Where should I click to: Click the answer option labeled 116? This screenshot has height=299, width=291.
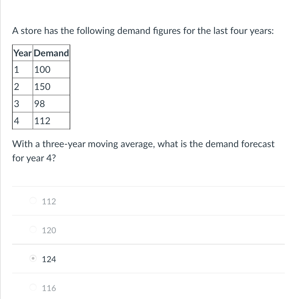coord(49,288)
